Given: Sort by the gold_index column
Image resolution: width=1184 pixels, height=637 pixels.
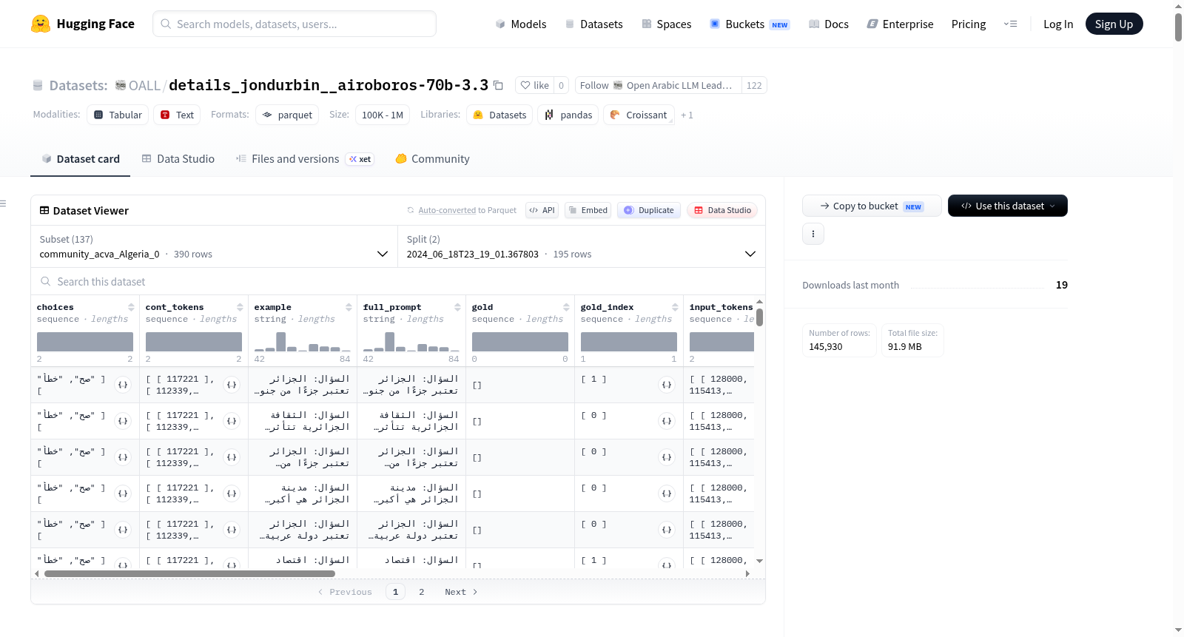Looking at the screenshot, I should pyautogui.click(x=675, y=307).
